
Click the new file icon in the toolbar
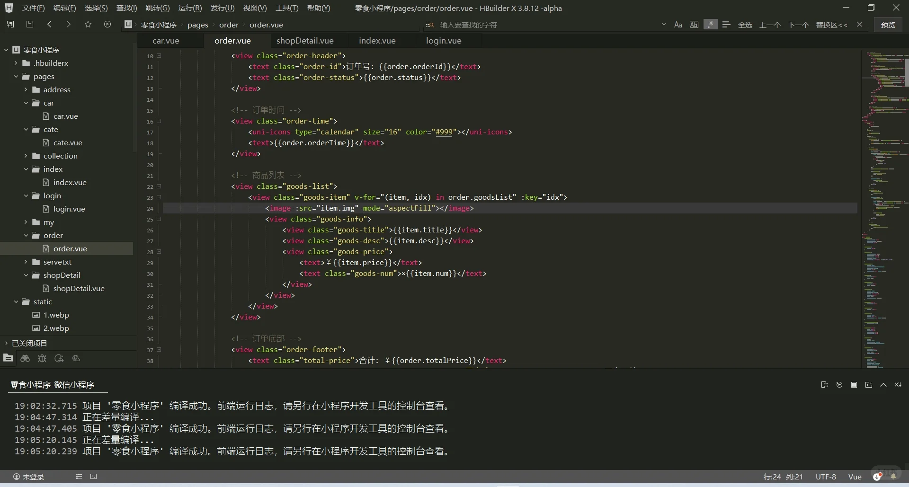click(10, 24)
